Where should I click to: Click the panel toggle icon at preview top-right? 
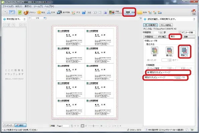click(x=140, y=18)
